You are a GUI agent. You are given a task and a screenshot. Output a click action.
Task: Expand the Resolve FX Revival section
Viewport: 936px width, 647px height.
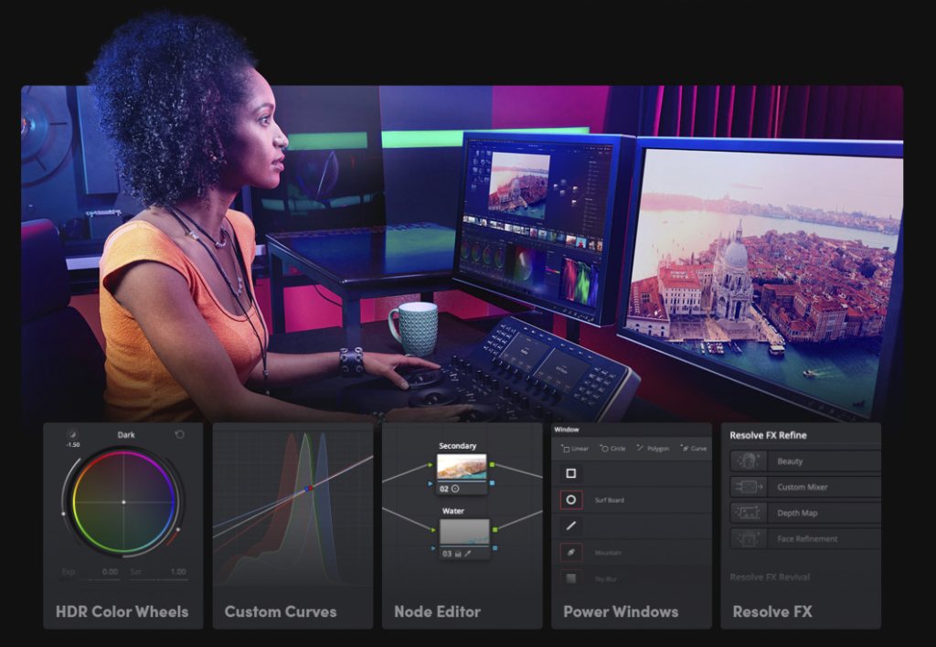click(x=770, y=577)
